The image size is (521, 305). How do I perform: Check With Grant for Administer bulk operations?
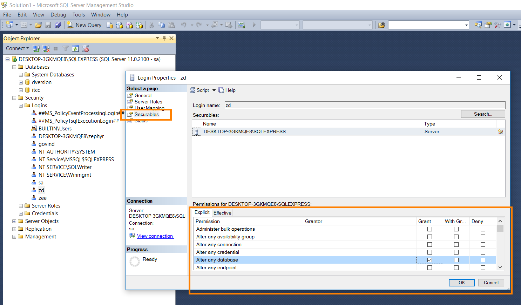click(456, 229)
